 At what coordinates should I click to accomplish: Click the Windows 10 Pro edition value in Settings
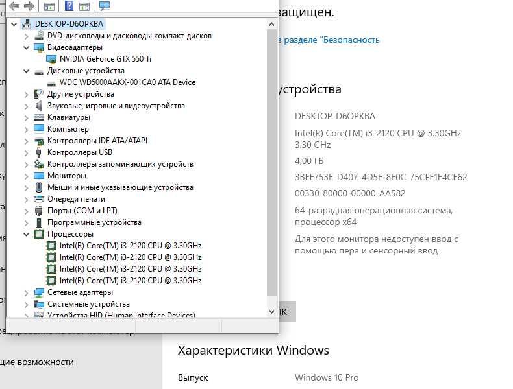[x=327, y=377]
